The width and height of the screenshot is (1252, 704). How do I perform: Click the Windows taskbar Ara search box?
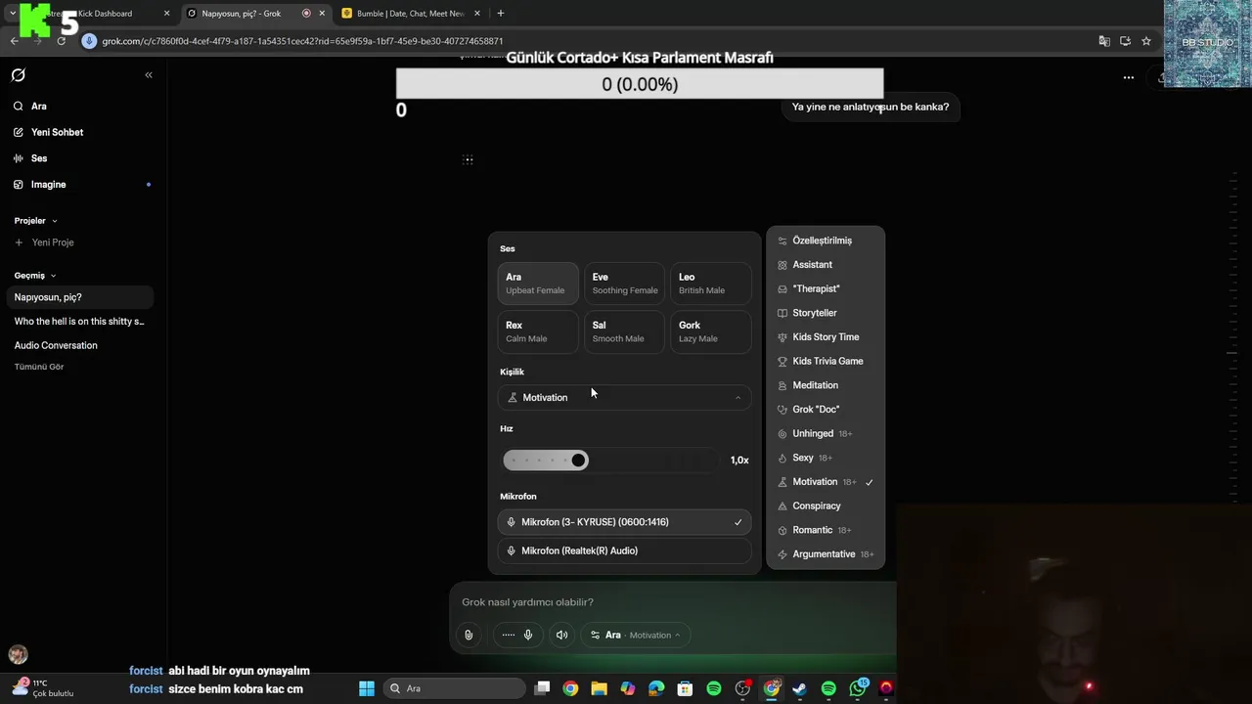(x=455, y=688)
